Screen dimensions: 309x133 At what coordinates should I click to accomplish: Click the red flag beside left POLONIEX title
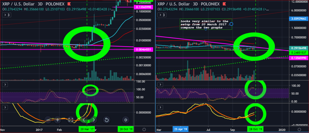tap(69, 4)
